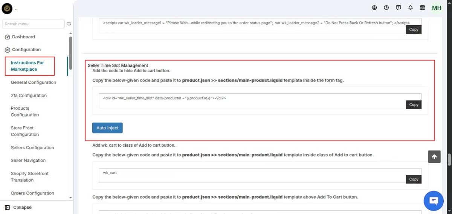Click the Auto Inject button
Viewport: 452px width, 214px height.
107,128
